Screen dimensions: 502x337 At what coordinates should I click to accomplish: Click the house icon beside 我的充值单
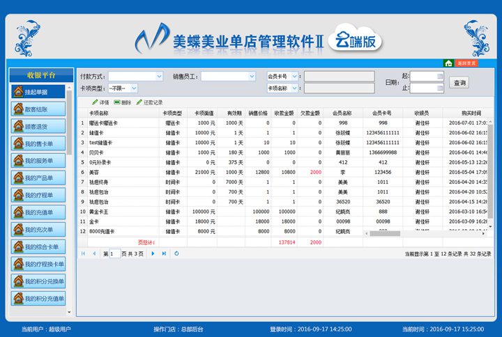[x=18, y=212]
